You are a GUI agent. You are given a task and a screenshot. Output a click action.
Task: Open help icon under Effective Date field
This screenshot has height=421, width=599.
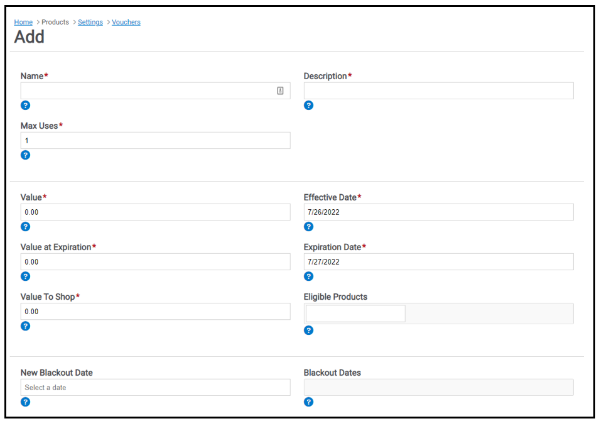[309, 227]
